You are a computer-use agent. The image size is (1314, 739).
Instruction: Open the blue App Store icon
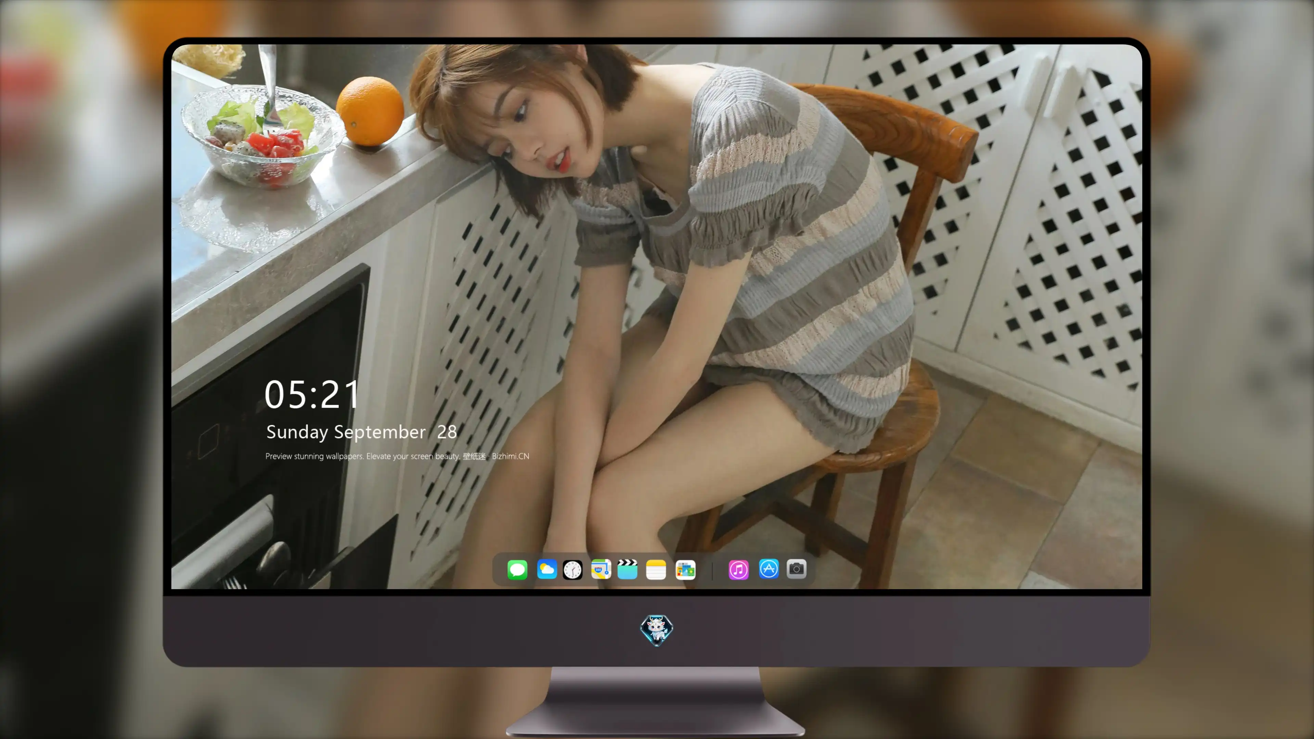pyautogui.click(x=769, y=569)
